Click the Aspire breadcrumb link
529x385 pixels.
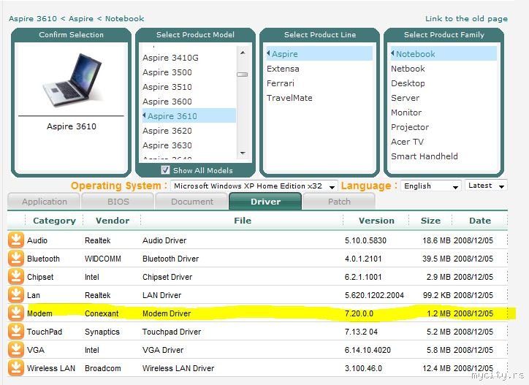pyautogui.click(x=81, y=18)
